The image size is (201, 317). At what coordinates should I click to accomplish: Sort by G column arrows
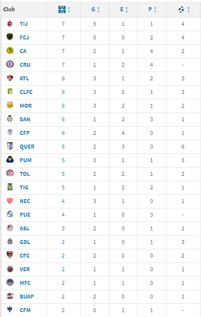click(98, 10)
